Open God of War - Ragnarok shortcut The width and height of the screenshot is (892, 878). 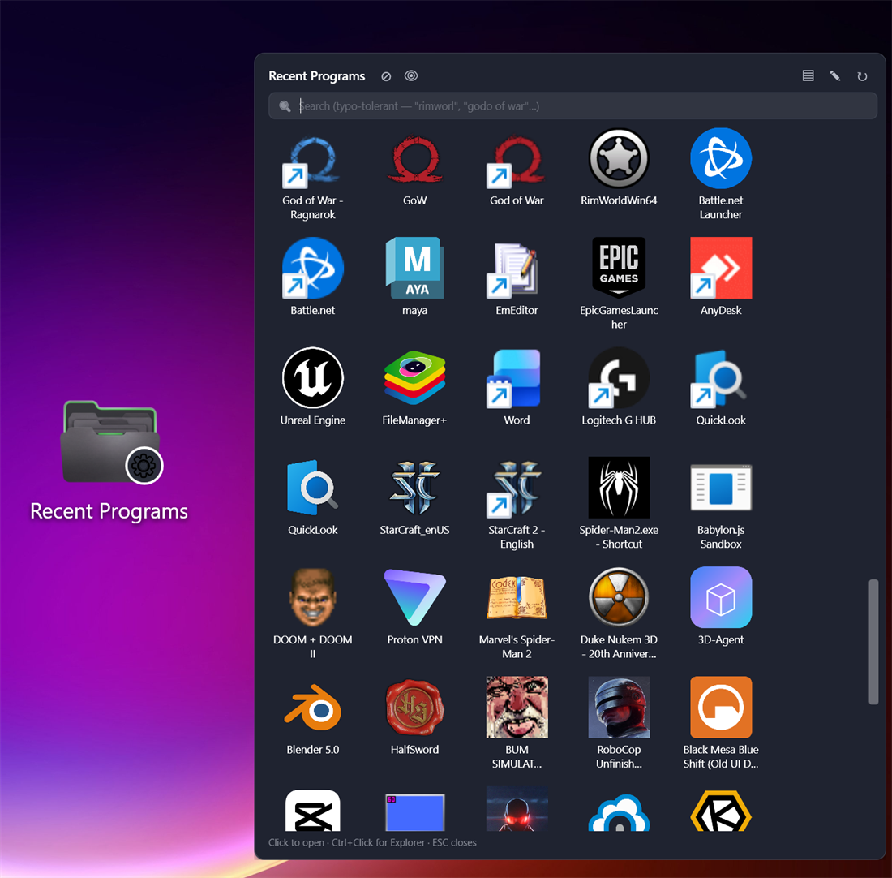(312, 159)
